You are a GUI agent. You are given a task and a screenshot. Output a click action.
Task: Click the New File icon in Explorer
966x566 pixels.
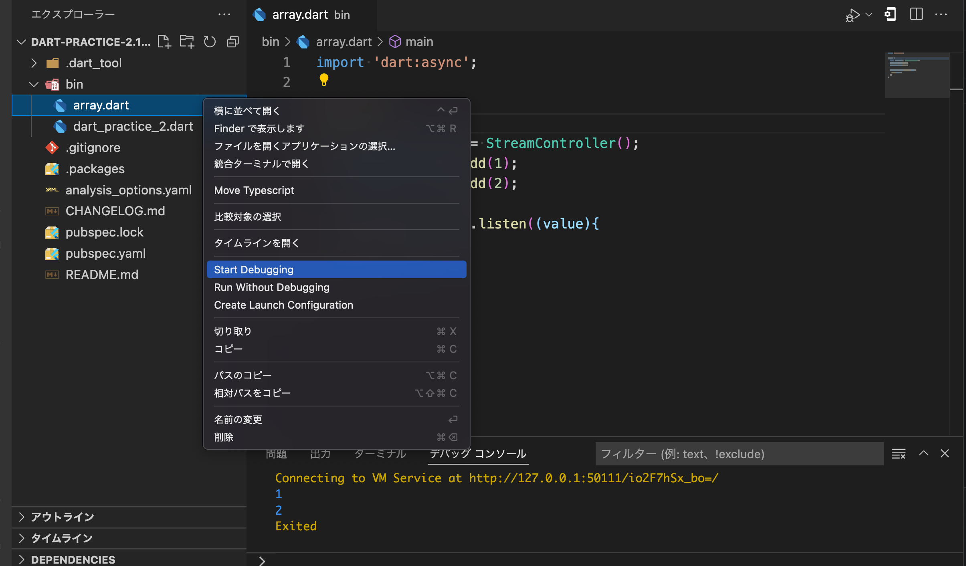click(x=164, y=41)
